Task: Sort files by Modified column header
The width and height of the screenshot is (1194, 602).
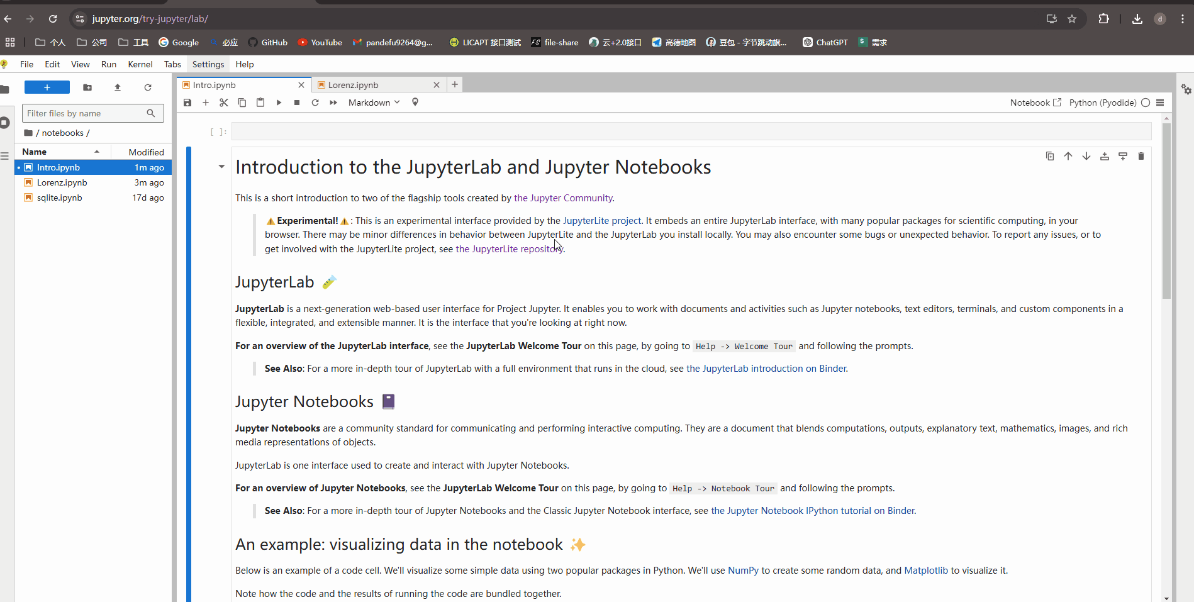Action: click(x=142, y=152)
